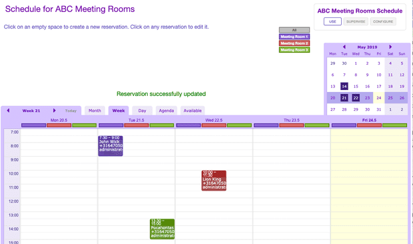The image size is (413, 244).
Task: Click Thursday green room 3 bar
Action: pos(317,125)
